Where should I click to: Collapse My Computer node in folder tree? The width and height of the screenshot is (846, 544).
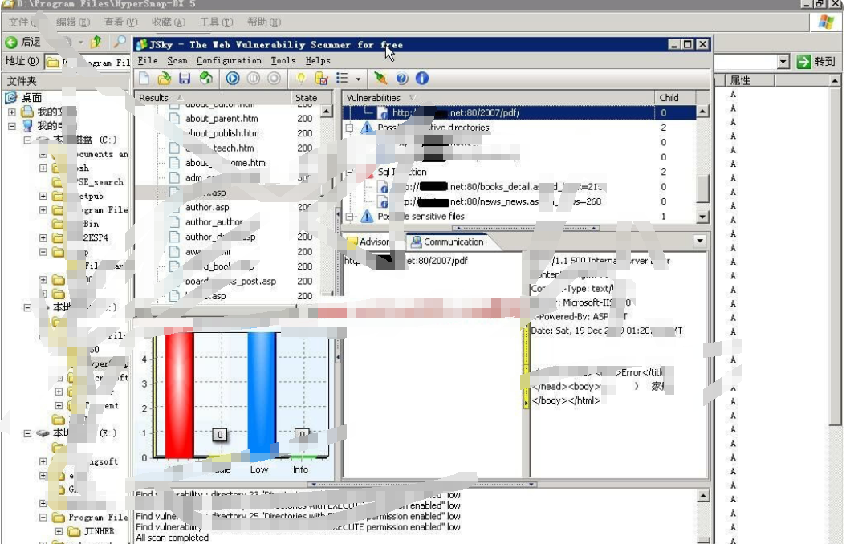click(x=12, y=126)
